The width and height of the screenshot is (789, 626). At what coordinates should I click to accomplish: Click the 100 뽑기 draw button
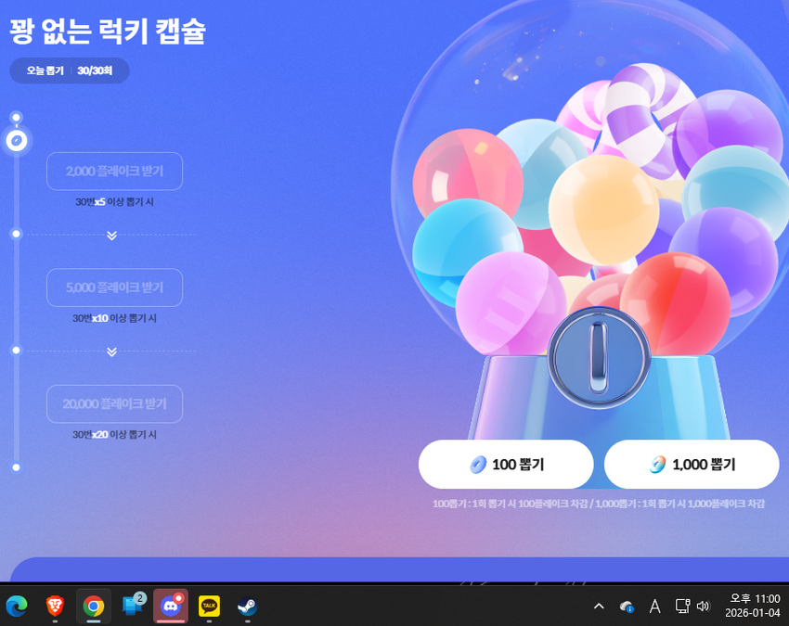pyautogui.click(x=506, y=464)
